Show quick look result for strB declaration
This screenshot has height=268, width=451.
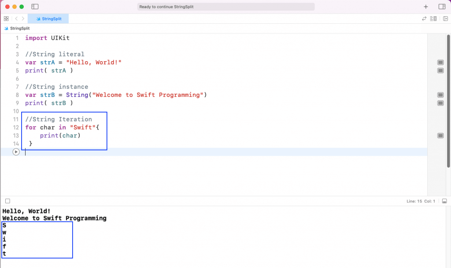click(440, 95)
